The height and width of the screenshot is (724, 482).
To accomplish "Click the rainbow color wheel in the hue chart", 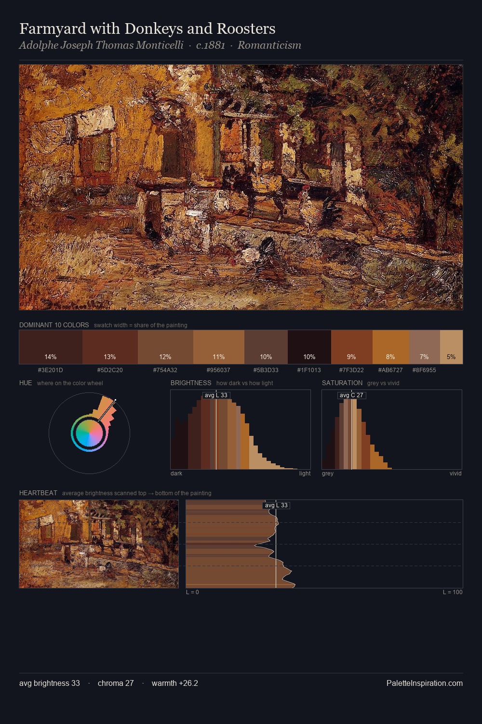I will pyautogui.click(x=89, y=433).
